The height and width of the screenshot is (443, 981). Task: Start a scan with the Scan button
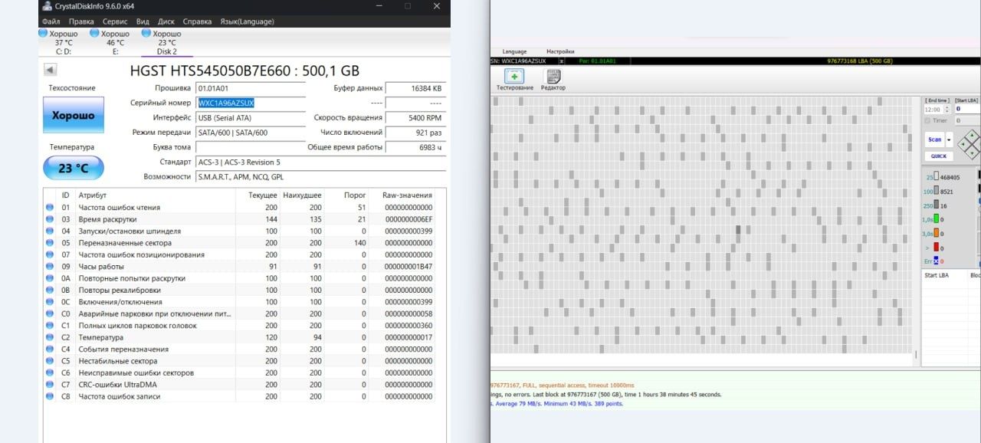[x=935, y=139]
